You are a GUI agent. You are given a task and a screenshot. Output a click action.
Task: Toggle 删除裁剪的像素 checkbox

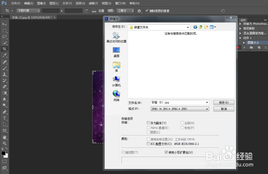[147, 11]
